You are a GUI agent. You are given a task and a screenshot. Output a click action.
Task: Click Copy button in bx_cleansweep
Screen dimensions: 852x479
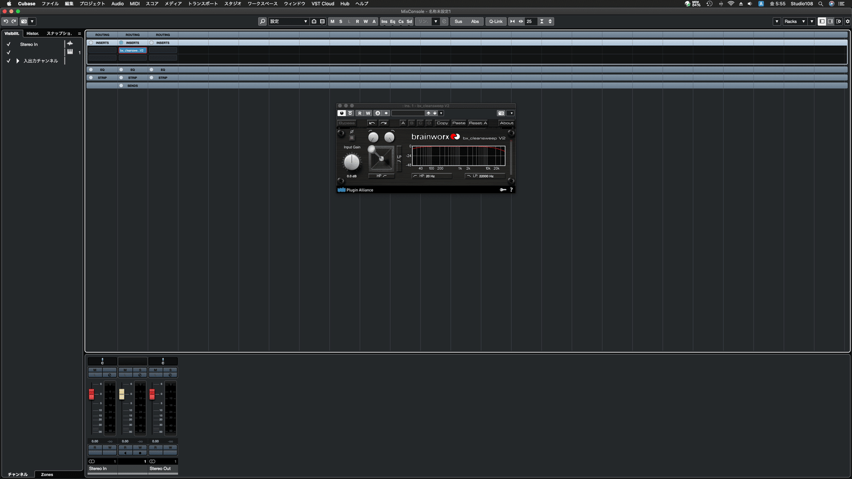443,123
